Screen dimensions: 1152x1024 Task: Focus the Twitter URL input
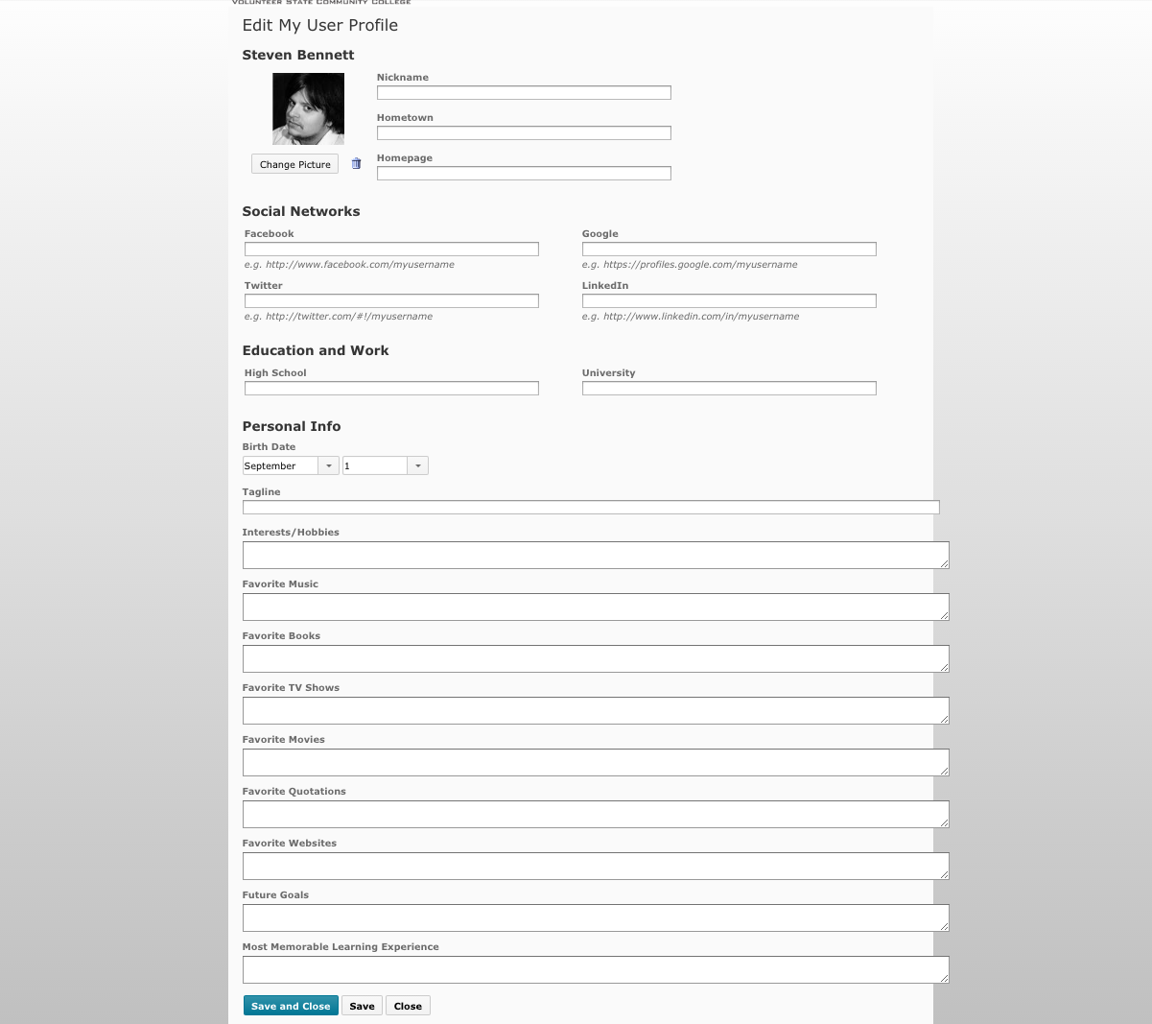pyautogui.click(x=391, y=301)
